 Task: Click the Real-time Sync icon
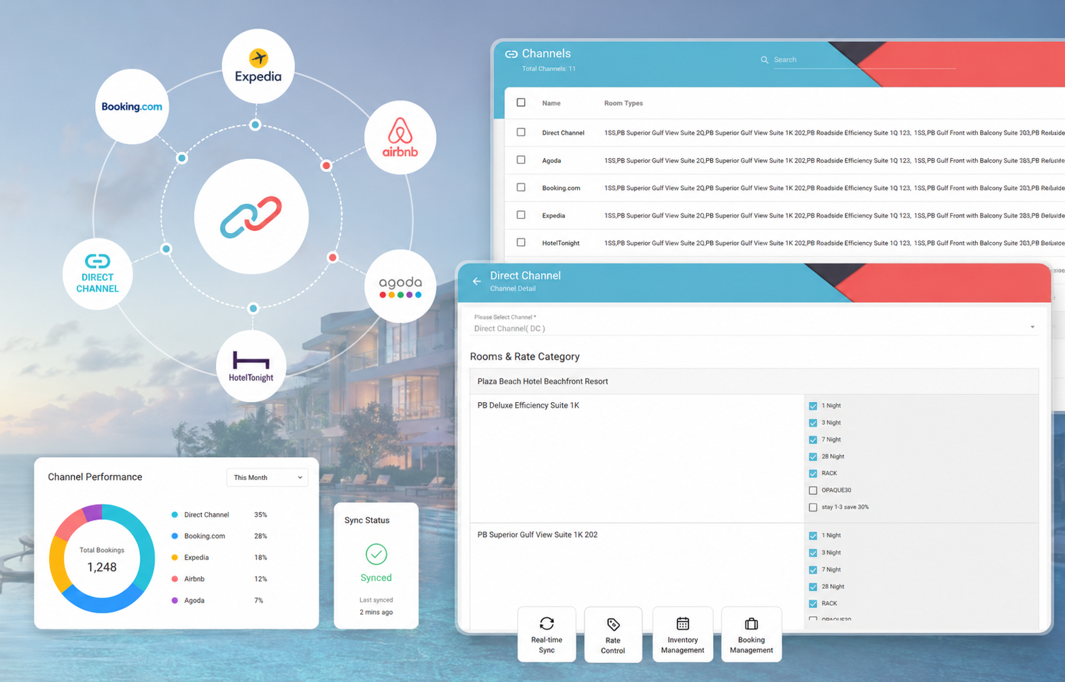click(546, 624)
